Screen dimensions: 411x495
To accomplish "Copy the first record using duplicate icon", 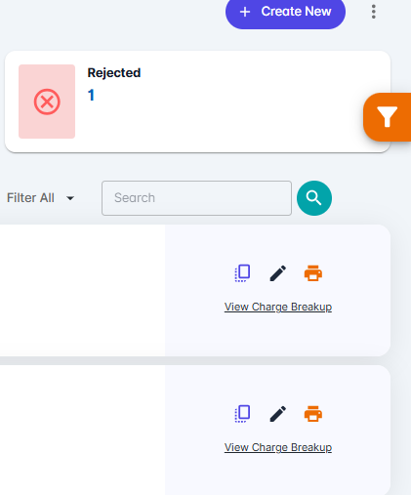I will point(242,273).
